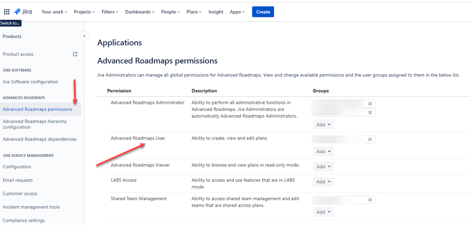Screen dimensions: 470x225
Task: Click the Advanced Roadmaps Viewer permission name
Action: point(140,165)
